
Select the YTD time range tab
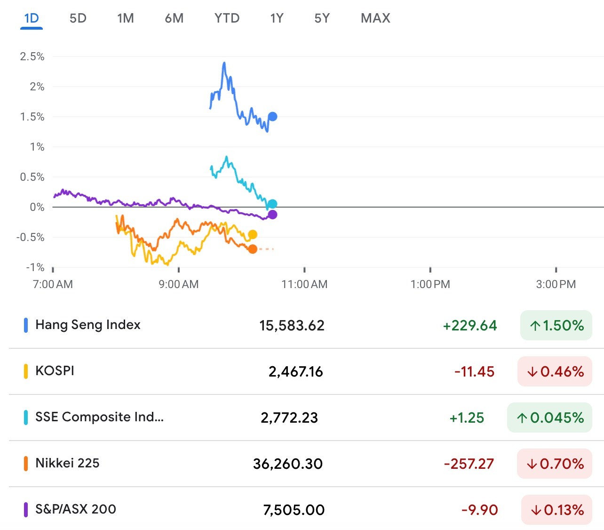pos(227,18)
